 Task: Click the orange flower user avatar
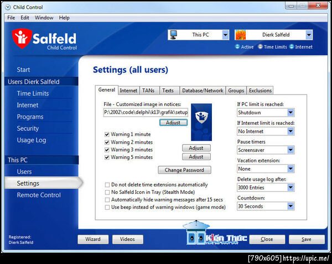(x=240, y=35)
